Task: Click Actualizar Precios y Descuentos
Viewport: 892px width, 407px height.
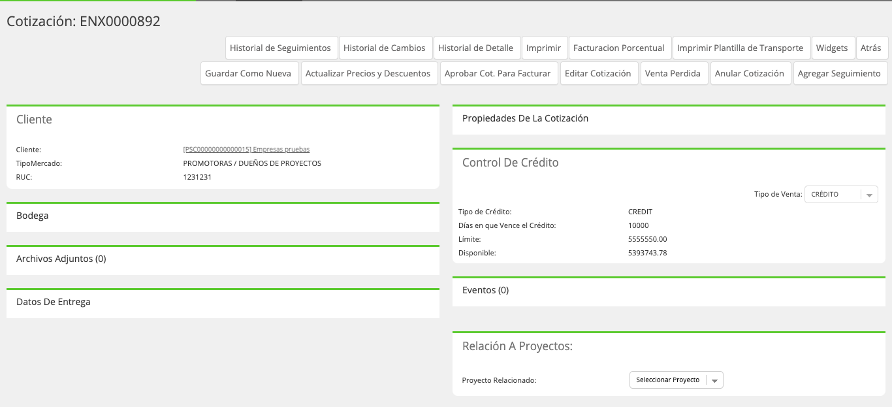Action: tap(368, 73)
